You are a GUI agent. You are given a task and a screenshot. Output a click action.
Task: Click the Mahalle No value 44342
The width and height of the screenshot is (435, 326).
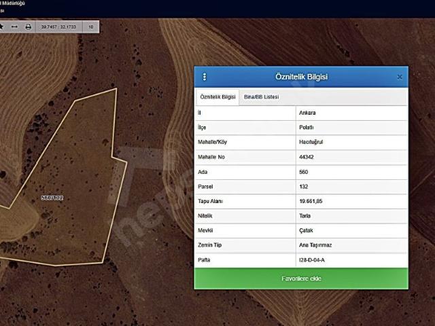(x=307, y=157)
